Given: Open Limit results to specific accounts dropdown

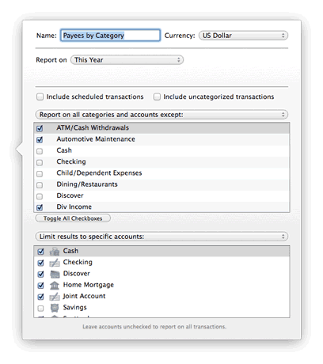Looking at the screenshot, I should click(161, 237).
